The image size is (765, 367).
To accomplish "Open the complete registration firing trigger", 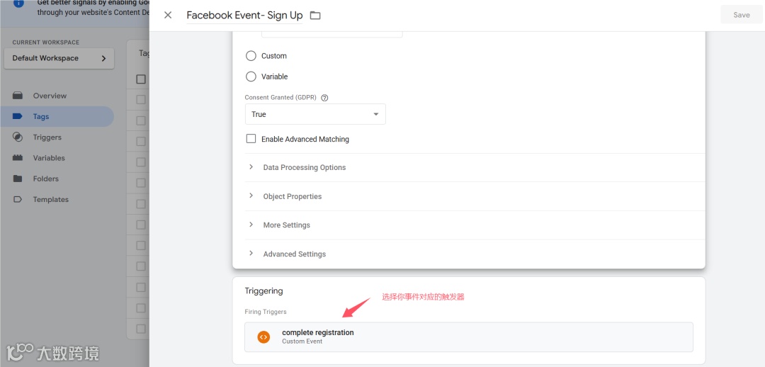I will [469, 337].
